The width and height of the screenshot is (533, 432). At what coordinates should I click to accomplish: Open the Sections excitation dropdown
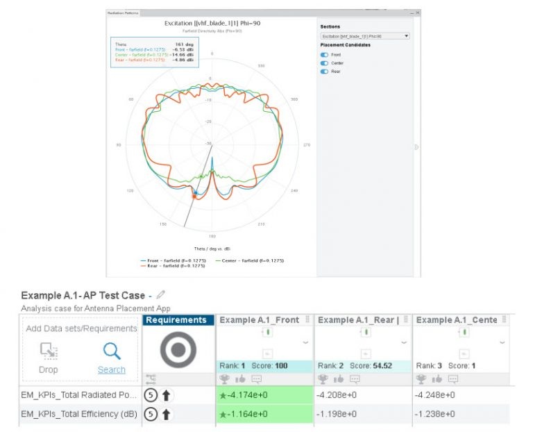[365, 36]
